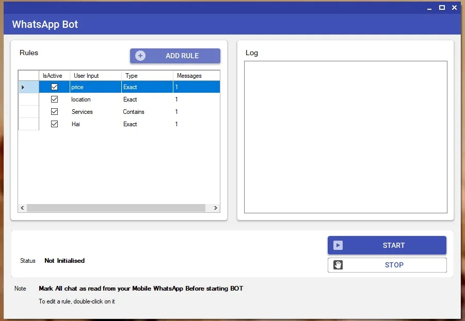The width and height of the screenshot is (465, 321).
Task: Click the play icon on Start button
Action: pos(338,245)
